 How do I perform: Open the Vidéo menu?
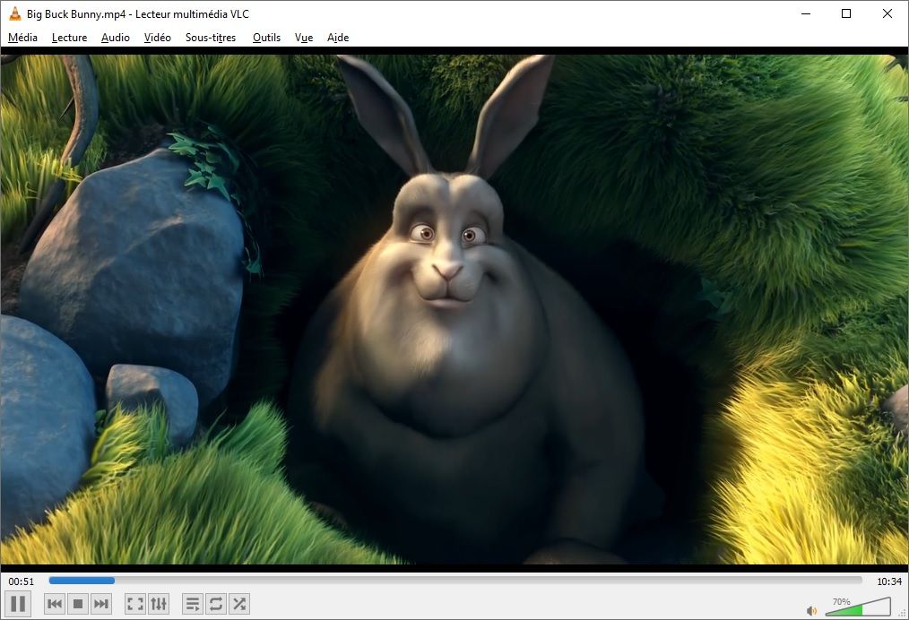tap(157, 38)
